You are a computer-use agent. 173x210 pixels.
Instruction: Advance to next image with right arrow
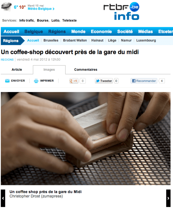(168, 198)
